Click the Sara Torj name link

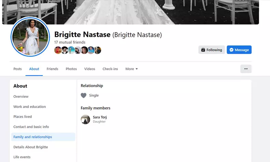click(100, 117)
